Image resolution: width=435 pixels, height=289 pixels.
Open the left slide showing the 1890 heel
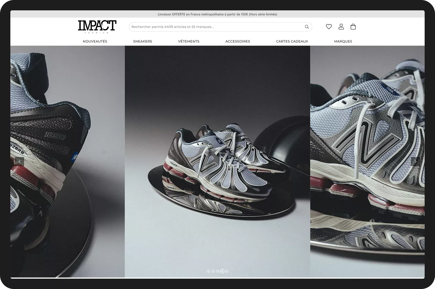coord(68,162)
